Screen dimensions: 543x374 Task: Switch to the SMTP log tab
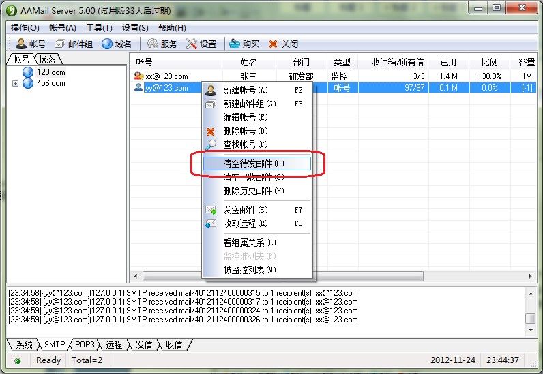tap(55, 345)
